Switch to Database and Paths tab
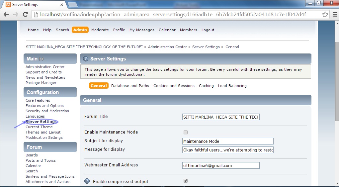339x187 pixels. [x=130, y=86]
